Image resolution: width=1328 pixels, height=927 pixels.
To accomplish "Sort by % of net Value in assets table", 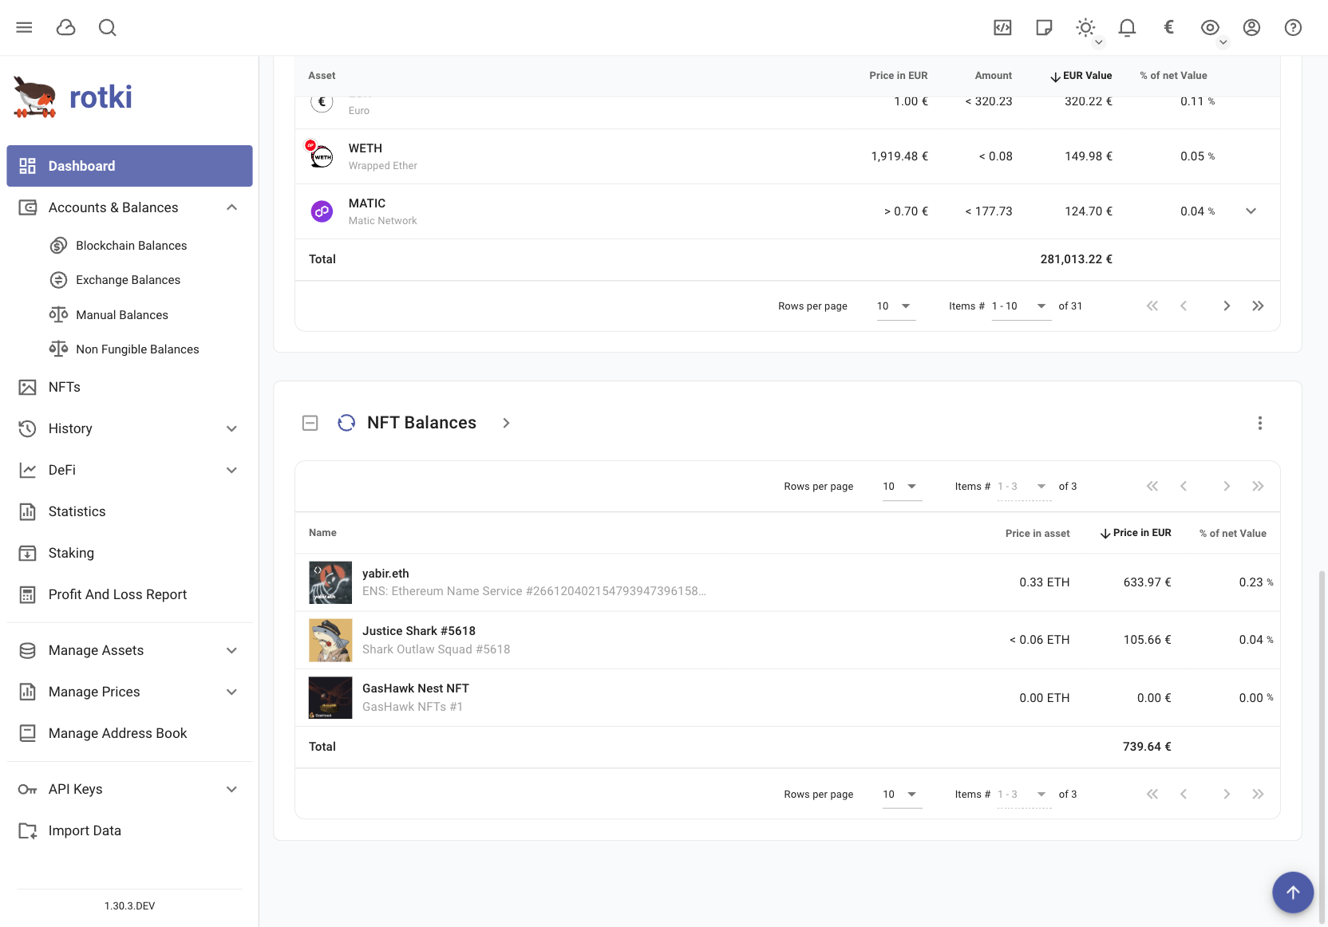I will (1173, 76).
